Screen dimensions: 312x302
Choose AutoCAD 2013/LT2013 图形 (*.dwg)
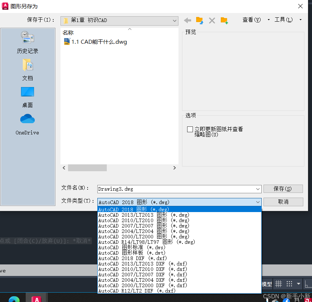tap(179, 215)
